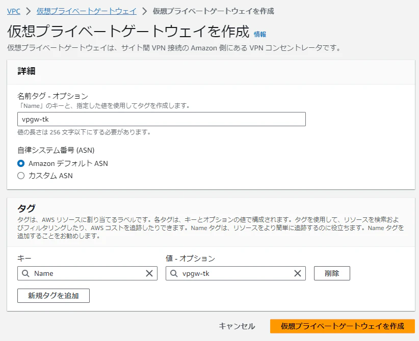Click the 名前タグ - オプション label
The width and height of the screenshot is (419, 341).
pos(53,96)
